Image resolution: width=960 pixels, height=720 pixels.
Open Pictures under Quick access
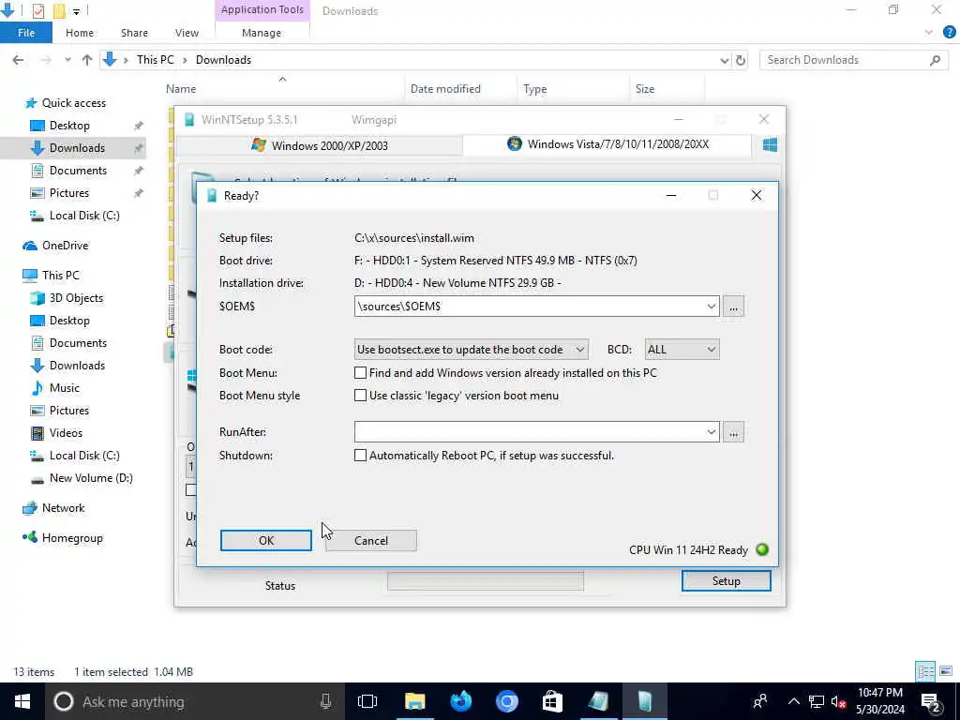[69, 193]
